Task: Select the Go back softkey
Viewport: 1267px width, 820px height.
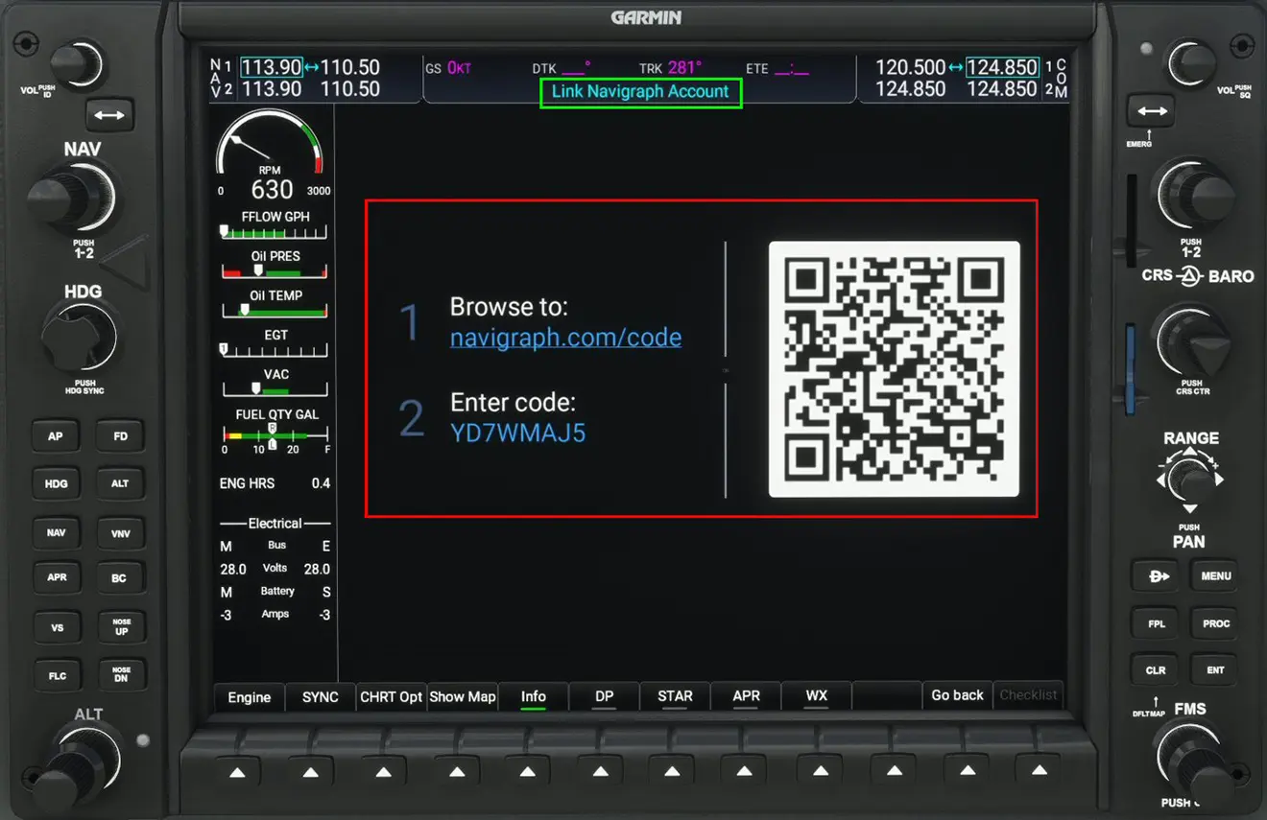Action: pyautogui.click(x=957, y=695)
